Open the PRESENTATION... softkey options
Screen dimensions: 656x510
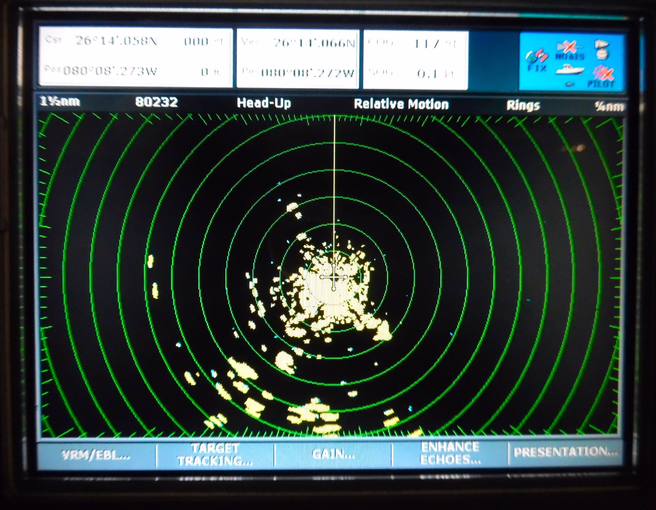click(x=565, y=452)
